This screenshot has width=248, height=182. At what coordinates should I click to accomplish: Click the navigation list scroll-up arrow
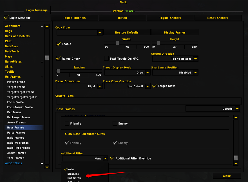(x=47, y=26)
